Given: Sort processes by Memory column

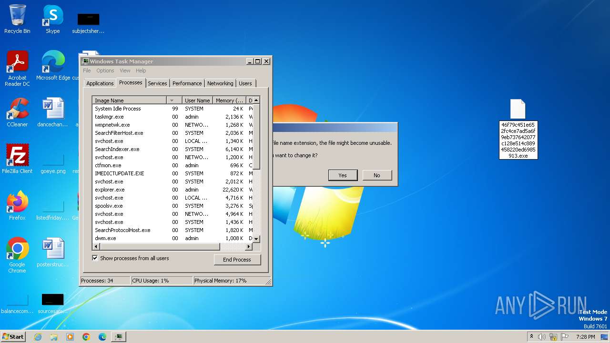Looking at the screenshot, I should click(x=229, y=101).
